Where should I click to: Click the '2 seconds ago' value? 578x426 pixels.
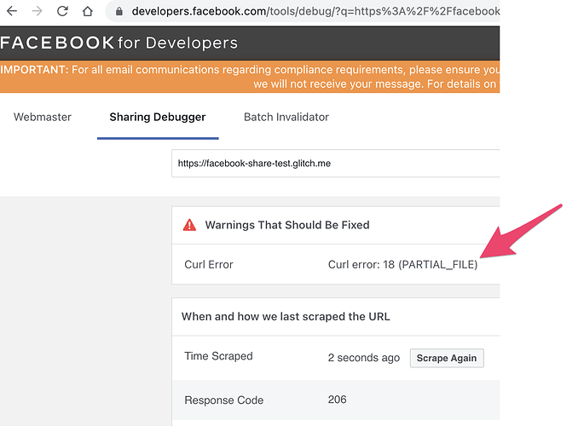pos(364,358)
